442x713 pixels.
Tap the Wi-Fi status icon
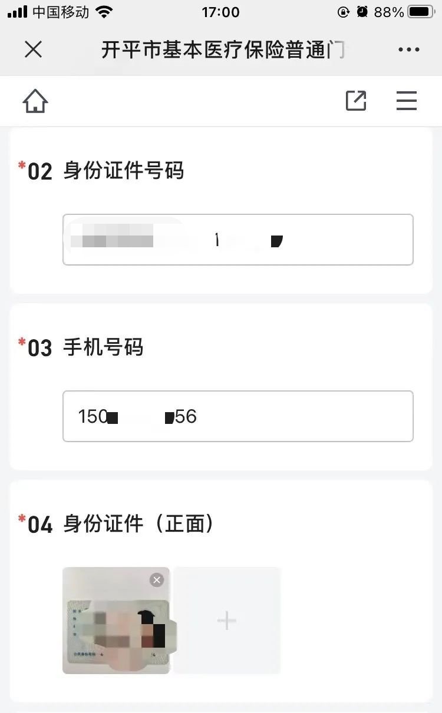point(105,12)
